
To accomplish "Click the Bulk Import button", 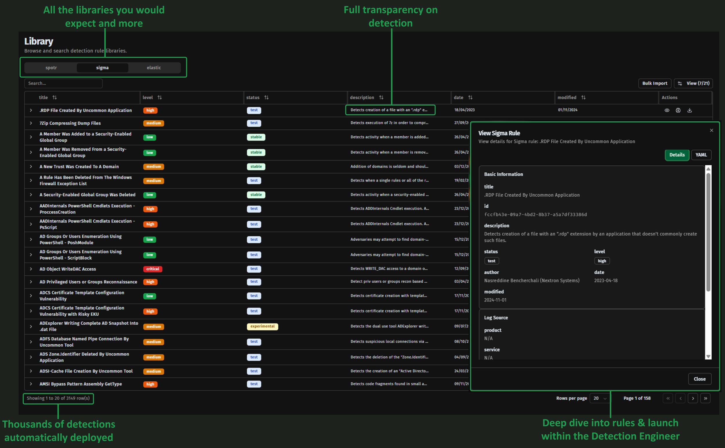I will 655,83.
